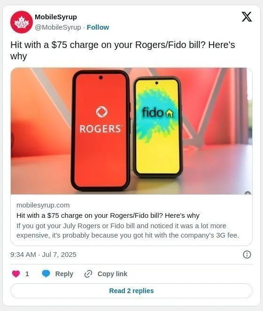Click the small badge on the image corner

[248, 193]
